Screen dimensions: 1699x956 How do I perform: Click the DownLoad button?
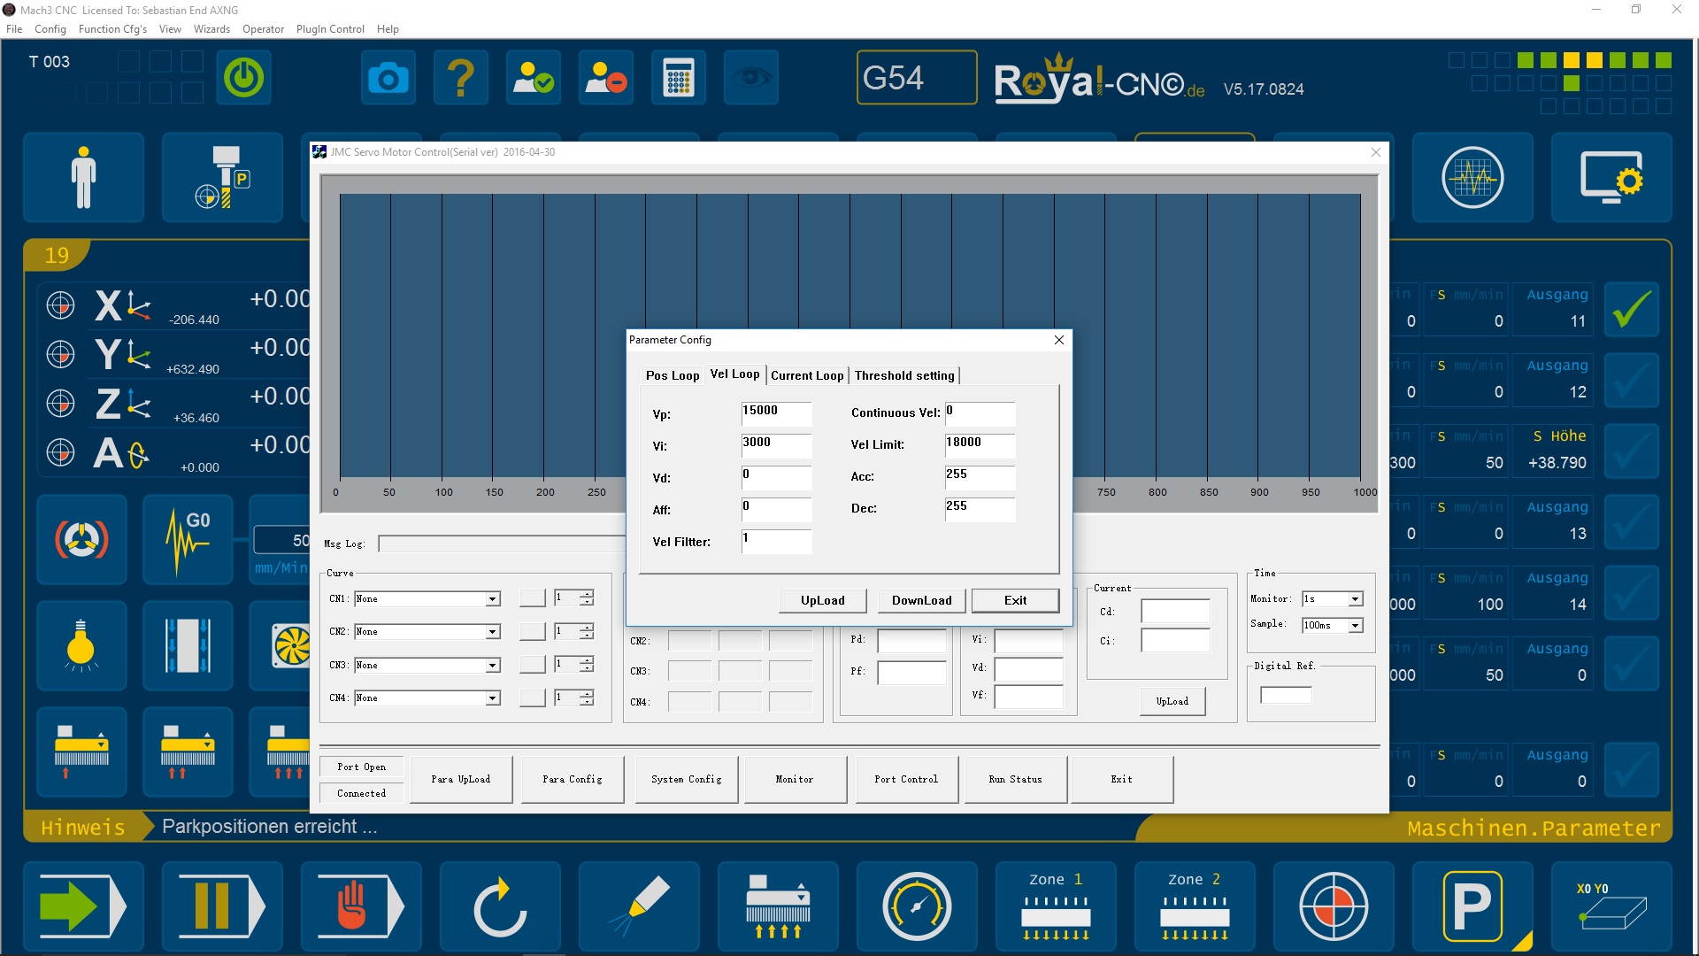[921, 600]
